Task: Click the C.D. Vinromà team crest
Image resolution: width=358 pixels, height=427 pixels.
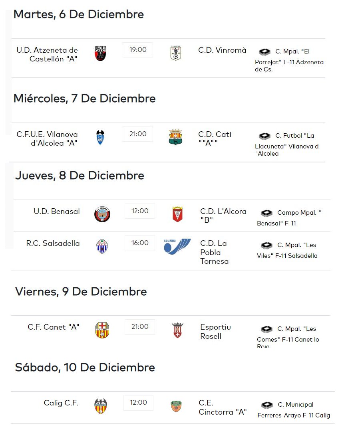Action: coord(176,53)
